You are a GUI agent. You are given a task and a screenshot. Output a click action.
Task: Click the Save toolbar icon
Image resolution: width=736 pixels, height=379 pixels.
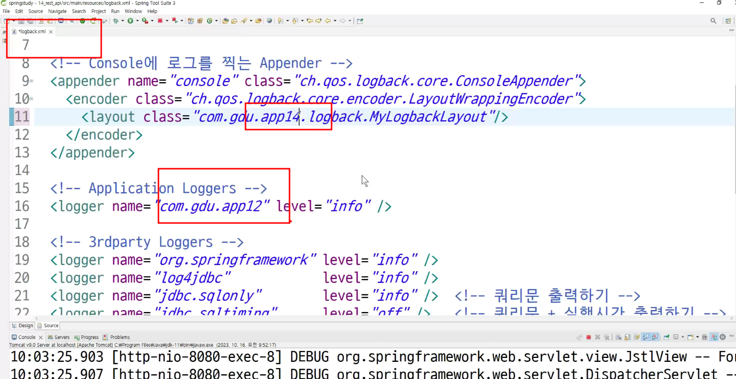[21, 21]
